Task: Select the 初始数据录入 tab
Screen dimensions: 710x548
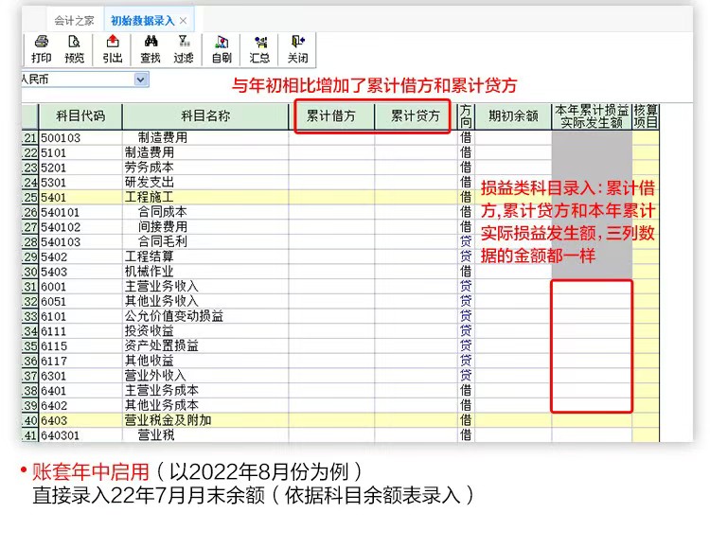Action: (x=141, y=20)
